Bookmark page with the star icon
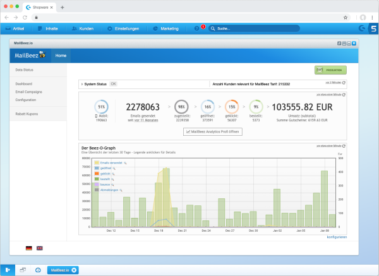Image resolution: width=379 pixels, height=276 pixels. (x=346, y=18)
